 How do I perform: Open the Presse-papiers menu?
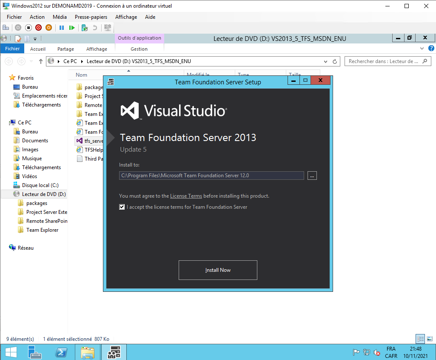click(91, 17)
